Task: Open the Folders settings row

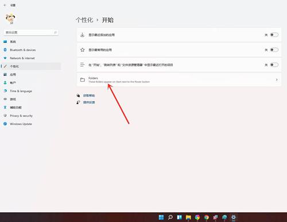Action: [179, 79]
